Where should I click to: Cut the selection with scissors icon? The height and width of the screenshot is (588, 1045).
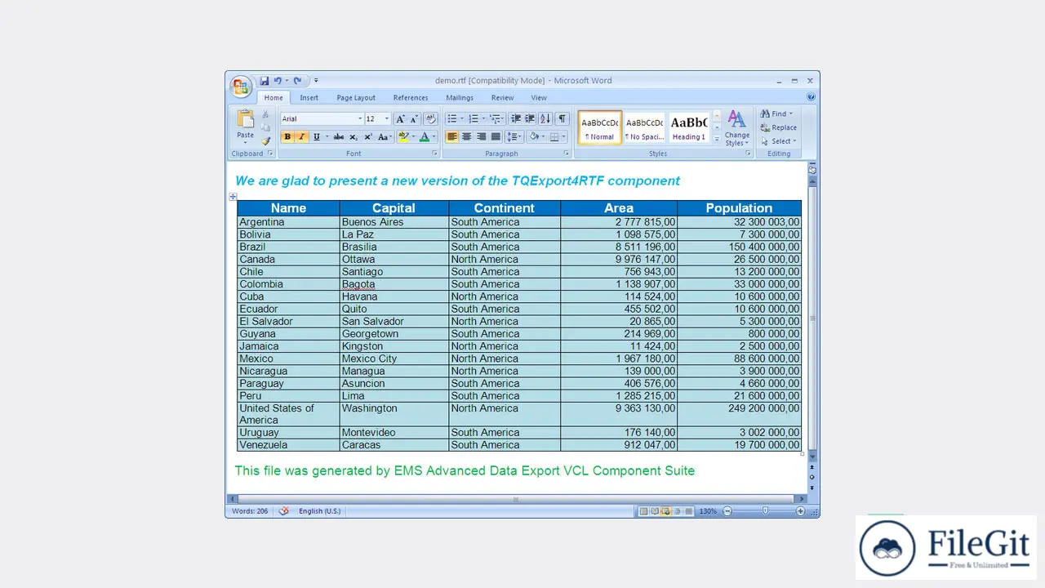[265, 115]
